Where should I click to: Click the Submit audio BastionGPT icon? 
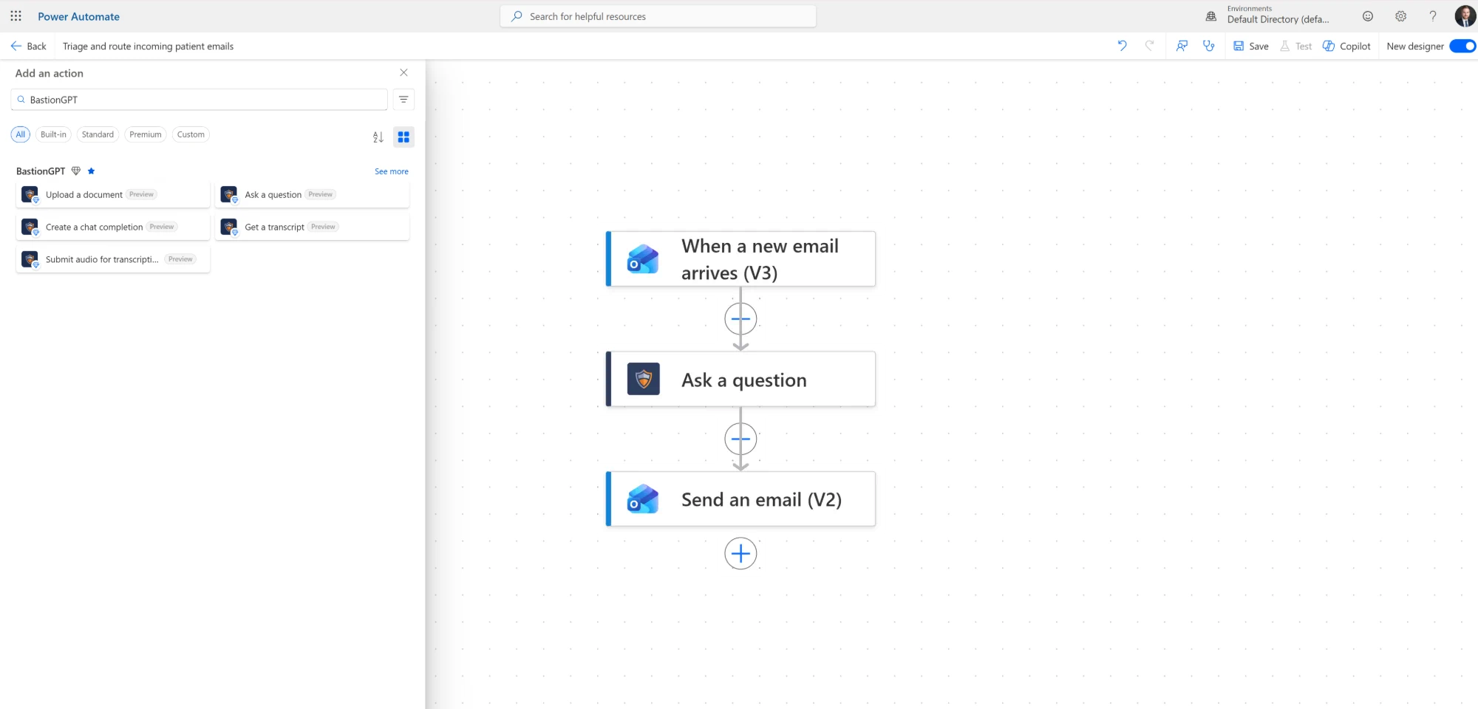pyautogui.click(x=30, y=259)
